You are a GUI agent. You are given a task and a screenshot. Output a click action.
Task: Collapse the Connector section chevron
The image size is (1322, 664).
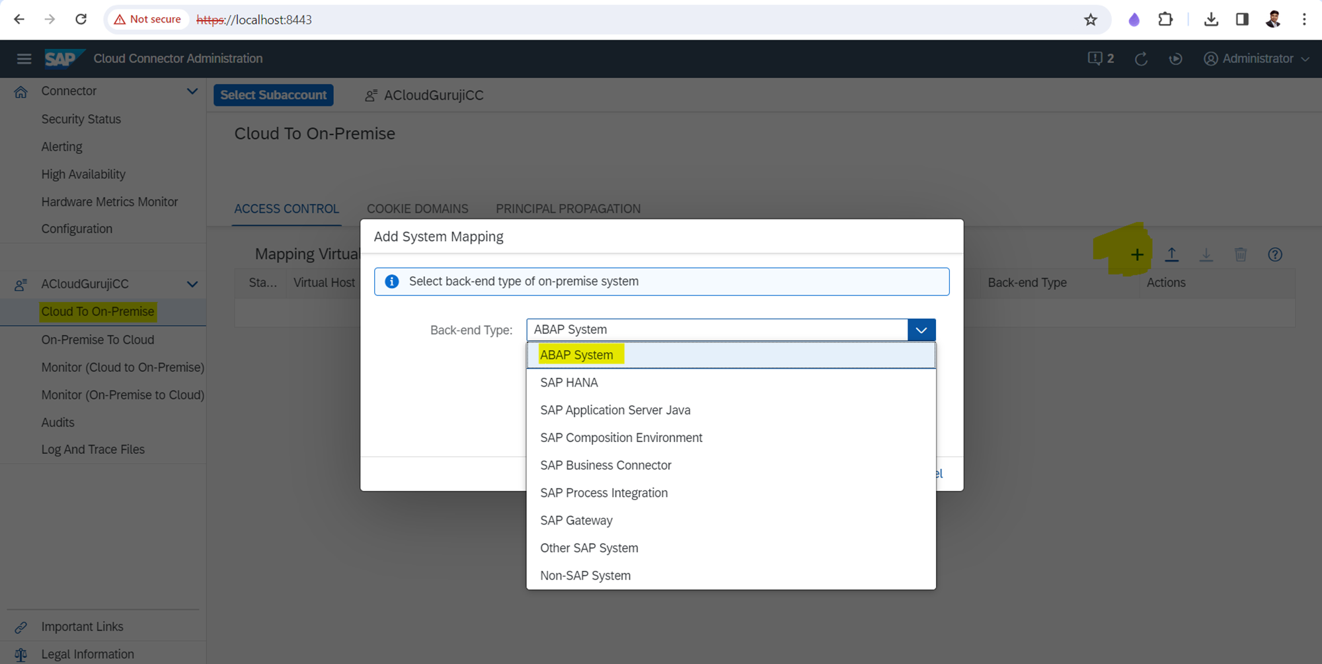tap(192, 91)
